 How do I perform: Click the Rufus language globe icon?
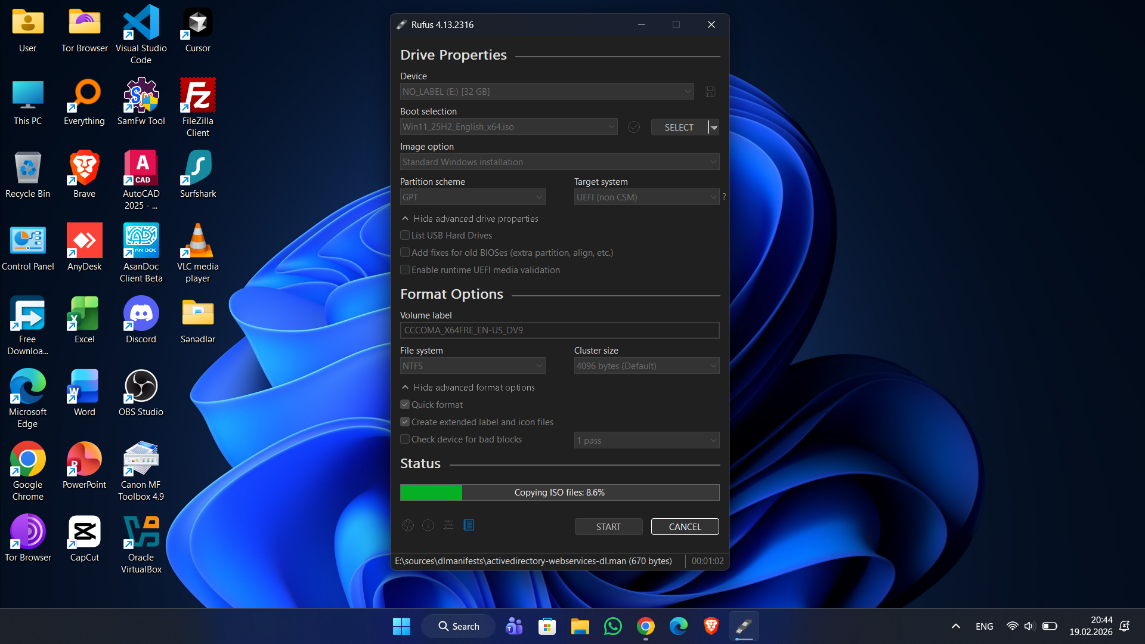pos(408,525)
